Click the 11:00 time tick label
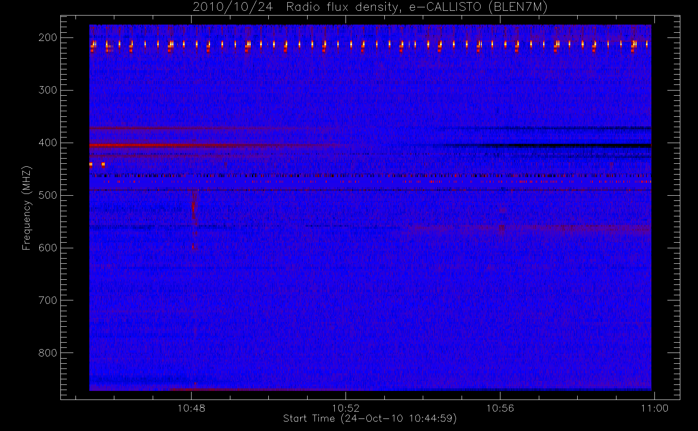 point(654,408)
